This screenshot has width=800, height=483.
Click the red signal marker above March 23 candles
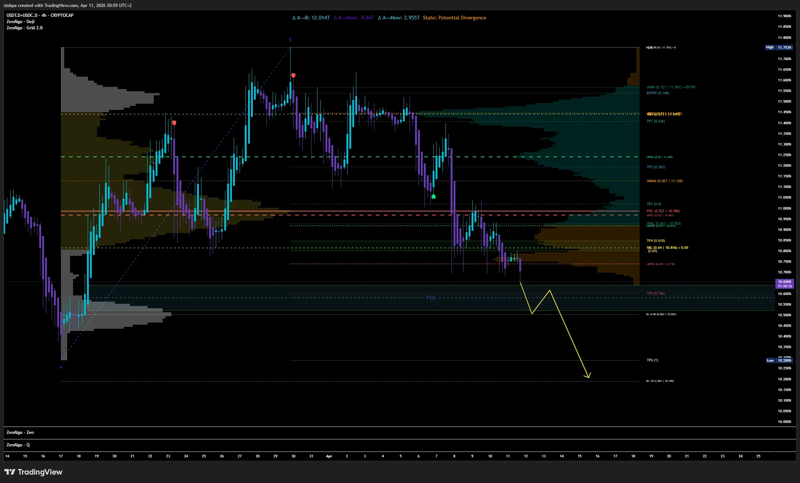174,123
